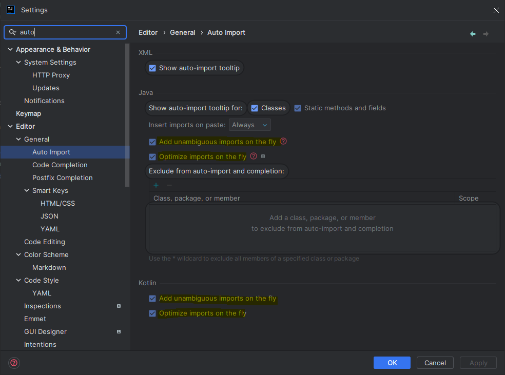Click the Cancel button
505x375 pixels.
coord(435,363)
